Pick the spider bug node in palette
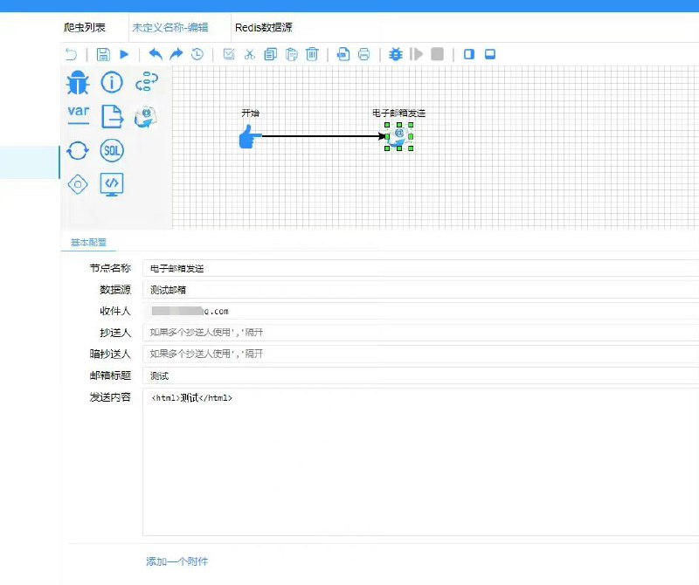The width and height of the screenshot is (699, 585). point(78,83)
